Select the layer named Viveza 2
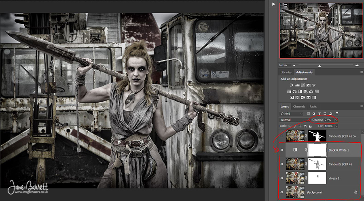This screenshot has width=364, height=201. click(x=334, y=178)
